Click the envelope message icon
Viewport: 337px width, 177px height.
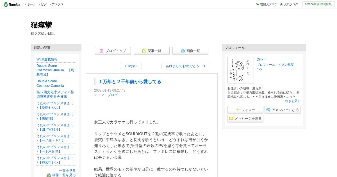pyautogui.click(x=231, y=119)
